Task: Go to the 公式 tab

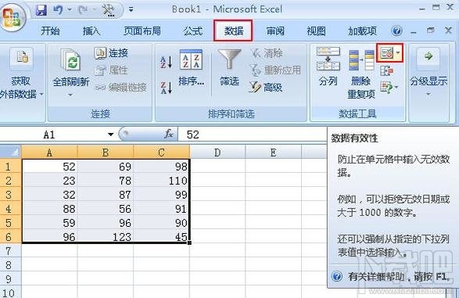Action: click(x=193, y=31)
